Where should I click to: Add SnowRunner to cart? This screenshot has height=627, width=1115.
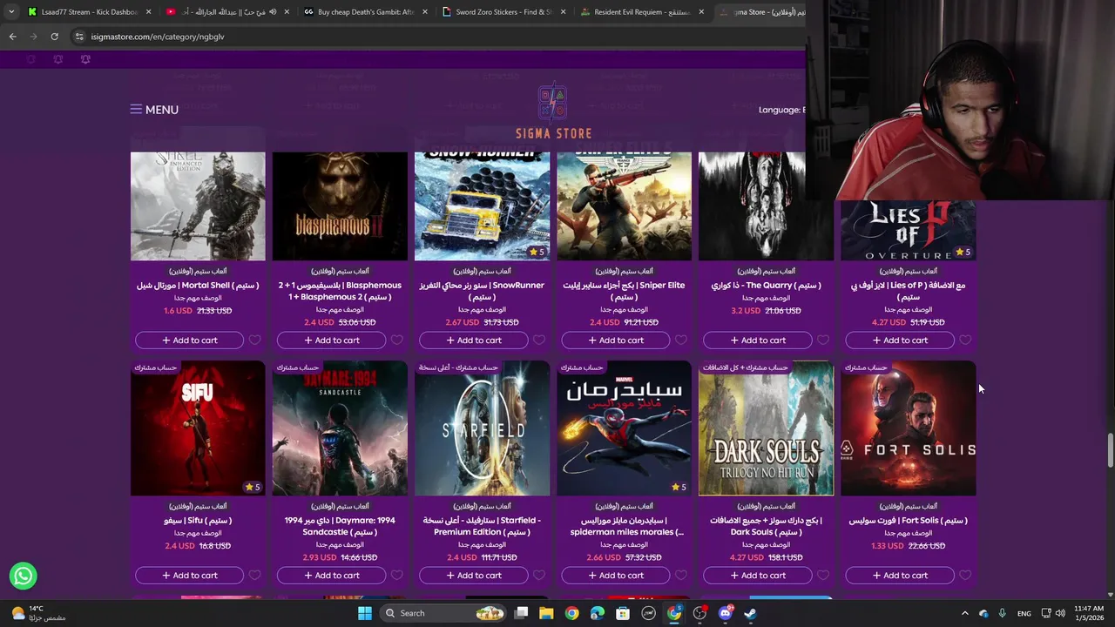473,340
